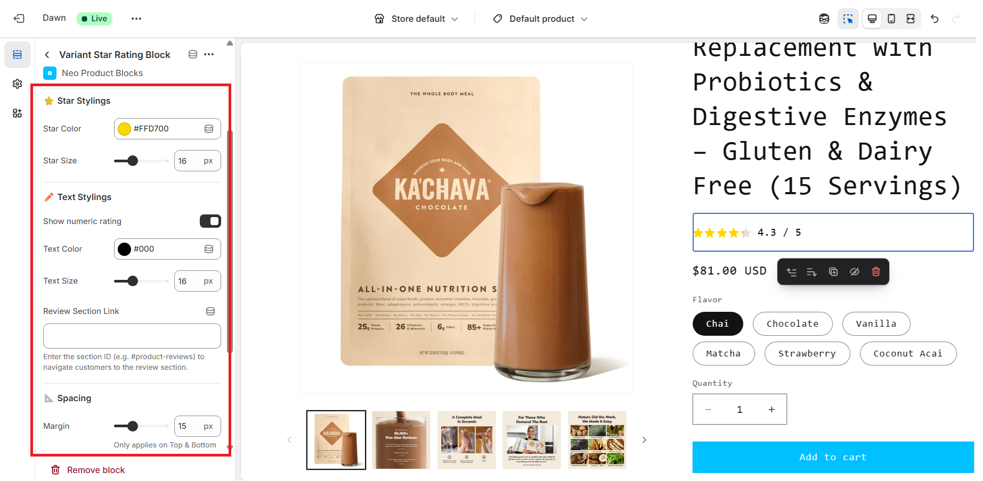Image resolution: width=983 pixels, height=481 pixels.
Task: Go back from Variant Star Rating Block
Action: click(x=47, y=55)
